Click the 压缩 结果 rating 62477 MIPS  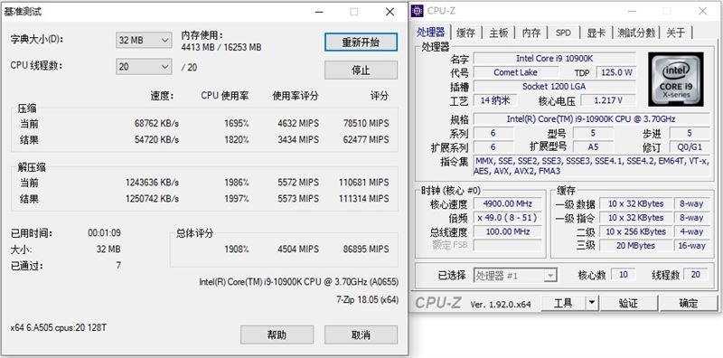pos(366,139)
